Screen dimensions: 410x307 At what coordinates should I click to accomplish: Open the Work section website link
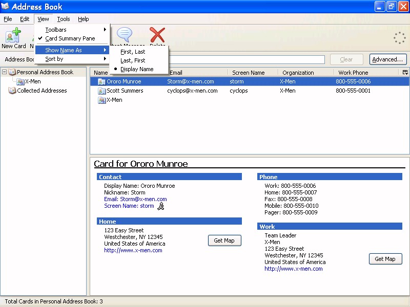(x=294, y=269)
